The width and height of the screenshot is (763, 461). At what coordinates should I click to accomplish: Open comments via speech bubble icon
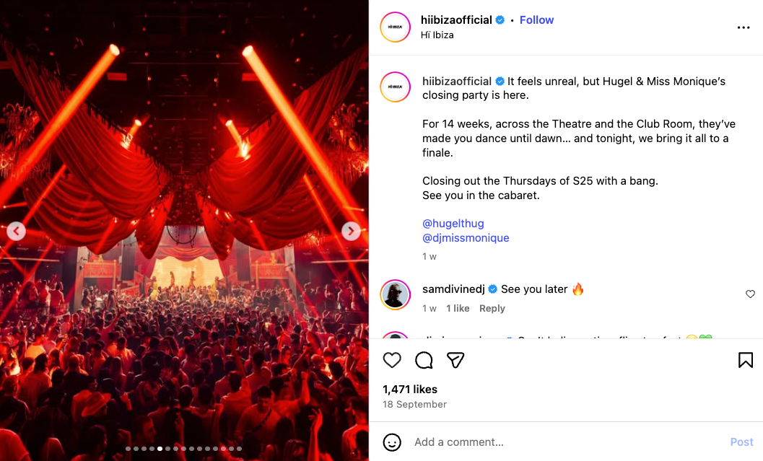coord(424,360)
